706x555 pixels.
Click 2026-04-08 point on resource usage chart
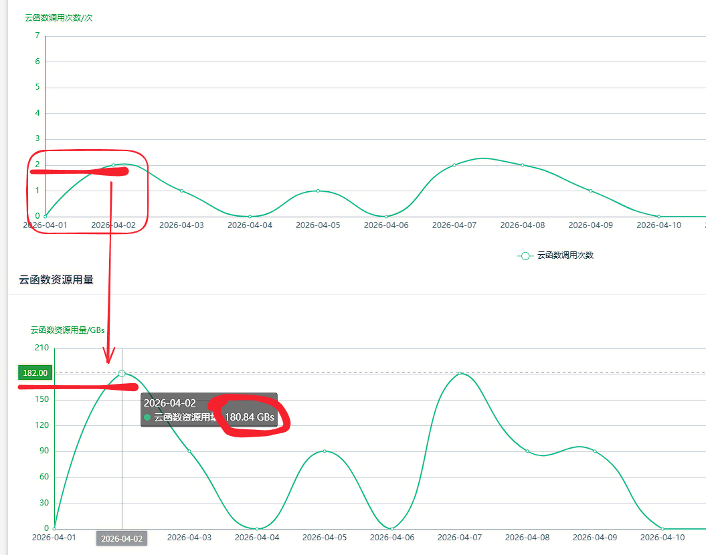click(x=527, y=451)
